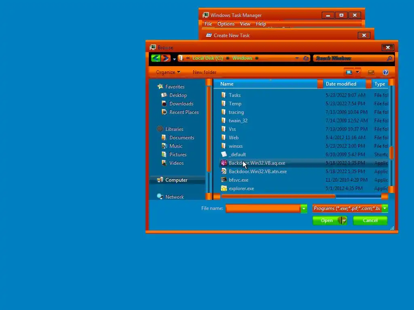Click the Vss folder icon

(224, 129)
